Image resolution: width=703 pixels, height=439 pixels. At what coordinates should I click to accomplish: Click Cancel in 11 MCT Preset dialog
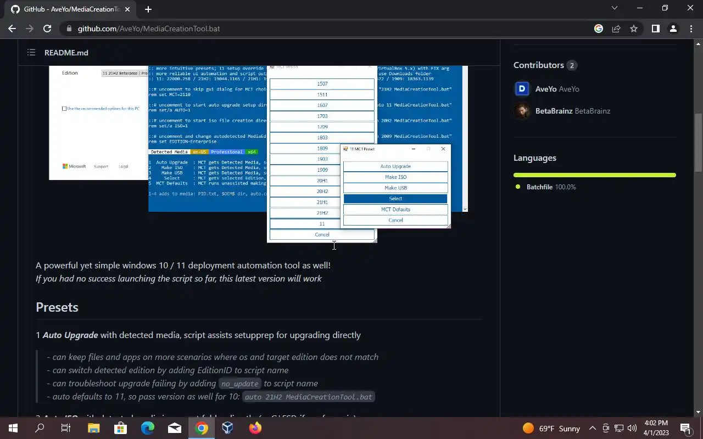395,220
